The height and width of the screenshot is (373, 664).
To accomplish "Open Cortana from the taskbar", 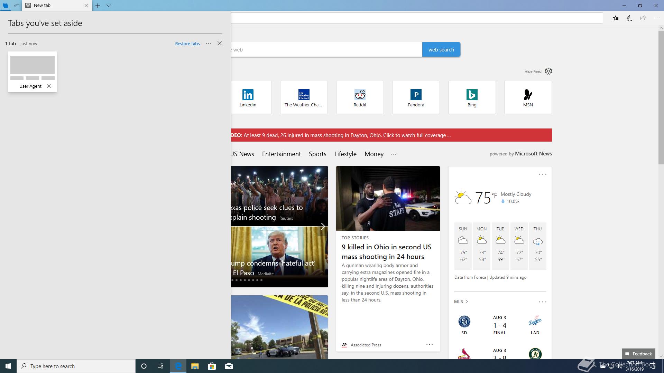I will click(x=144, y=366).
